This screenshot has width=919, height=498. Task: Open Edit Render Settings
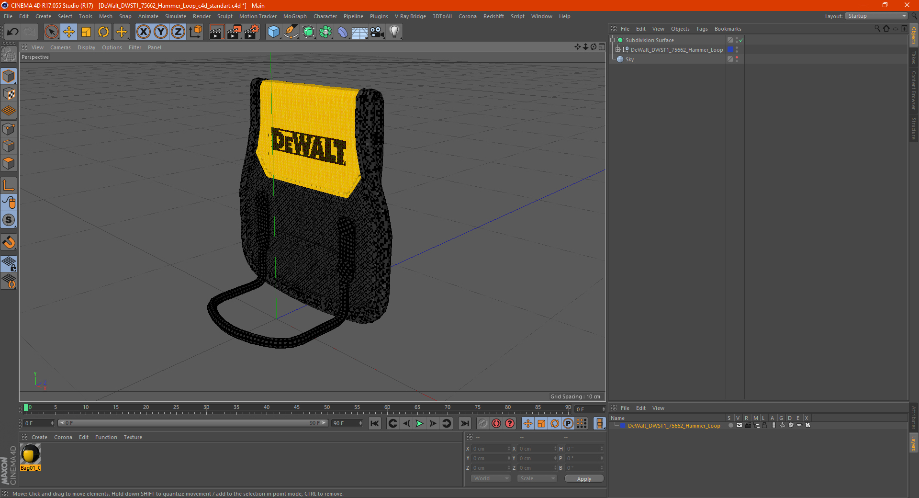(x=252, y=32)
